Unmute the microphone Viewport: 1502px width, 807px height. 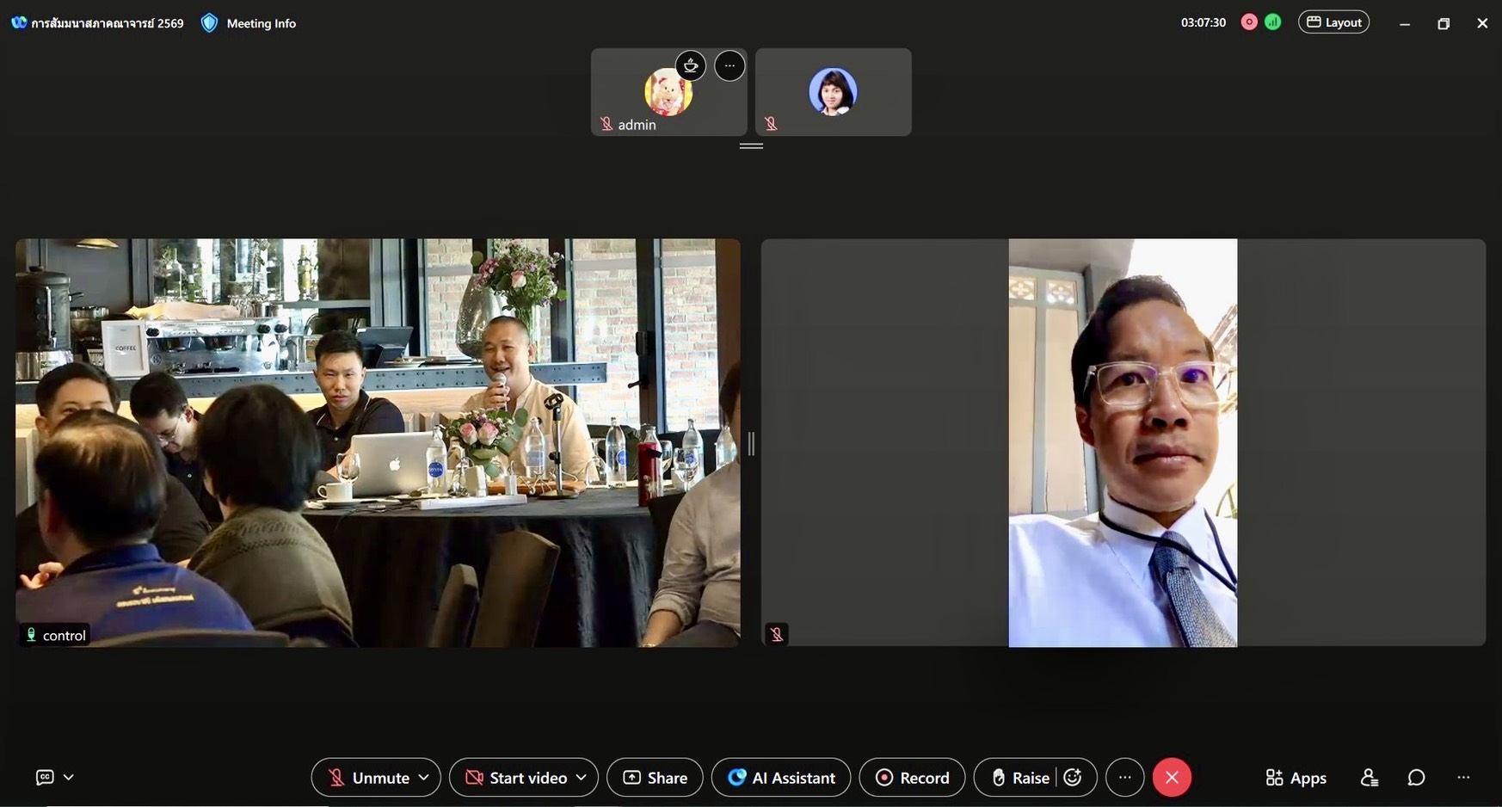coord(368,778)
